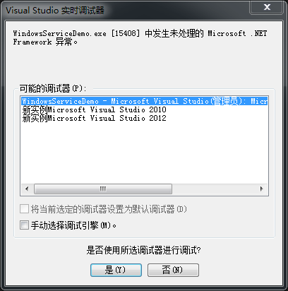Screen dimensions: 288x291
Task: Click the 手动选择调试引擎(M) label text
Action: [x=73, y=225]
